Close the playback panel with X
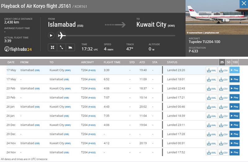This screenshot has height=162, width=248. [244, 3]
